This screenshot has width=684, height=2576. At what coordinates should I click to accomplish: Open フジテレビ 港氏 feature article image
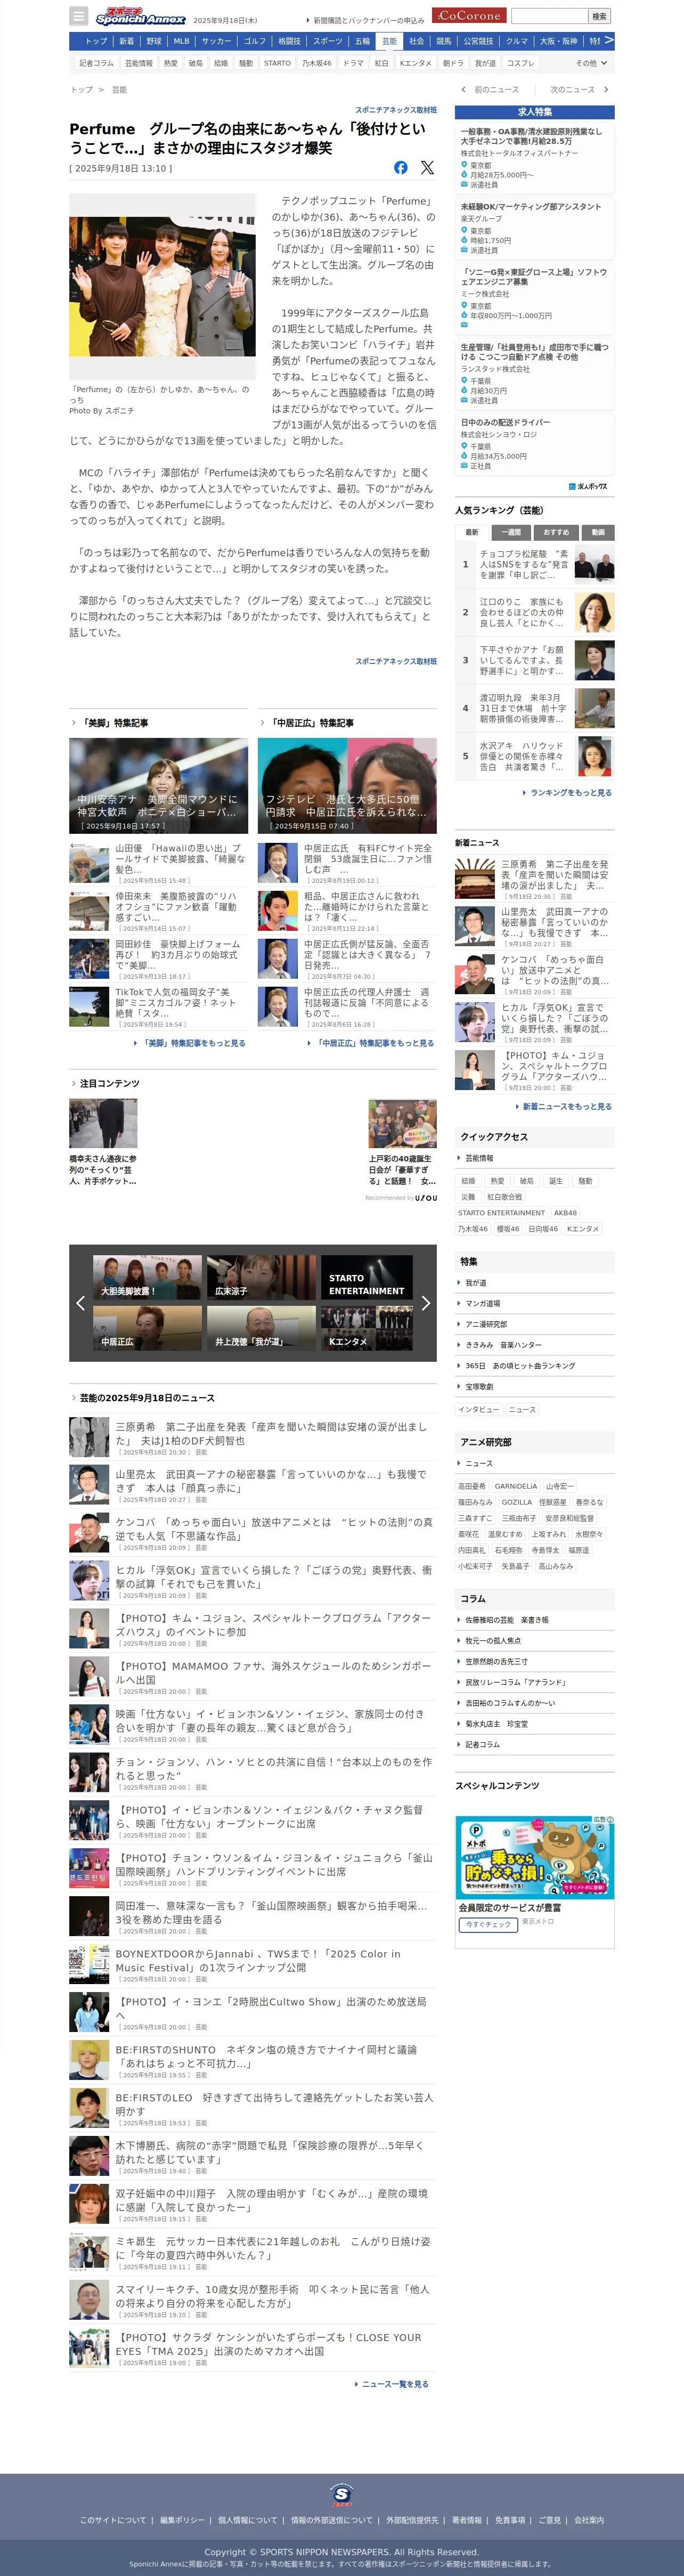[347, 786]
